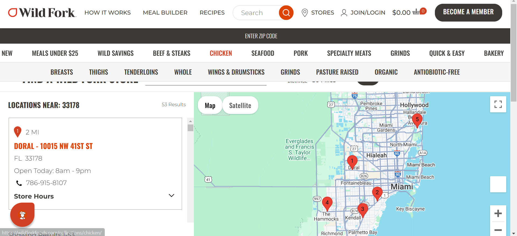The width and height of the screenshot is (517, 236).
Task: Click map marker number 3 near Kendall
Action: 363,210
